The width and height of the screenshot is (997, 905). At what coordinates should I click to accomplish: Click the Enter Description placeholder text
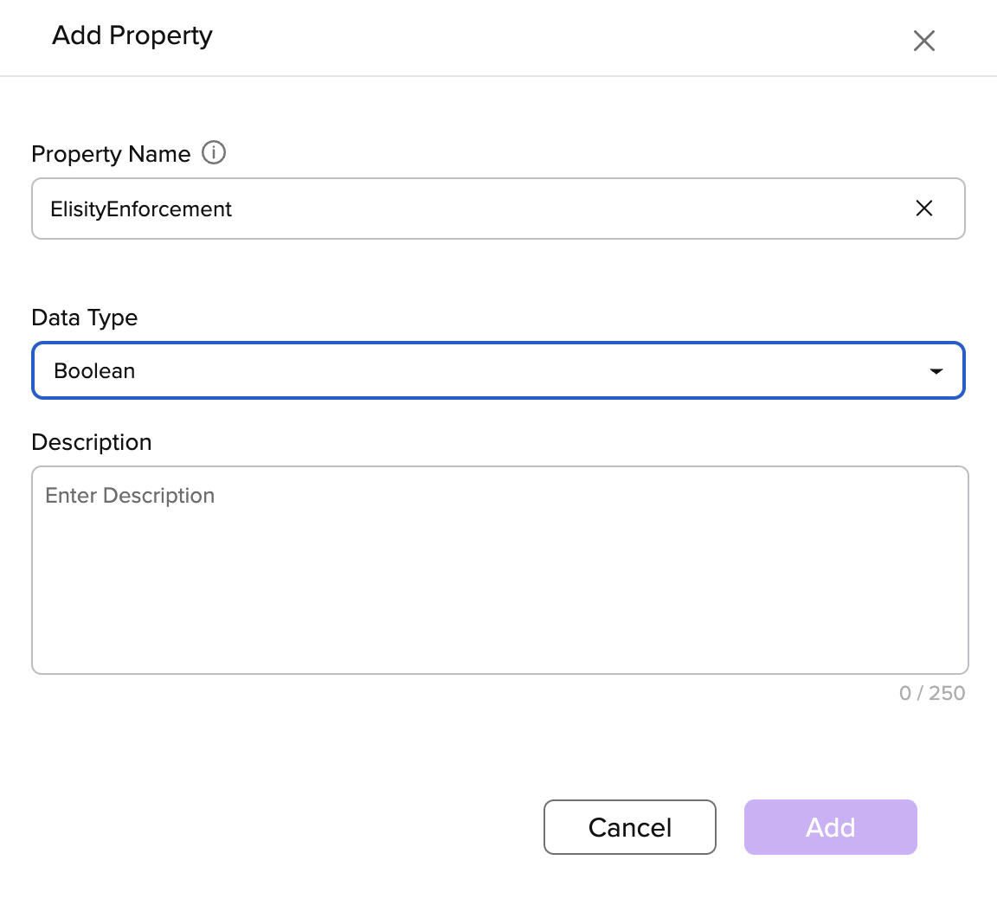[130, 496]
